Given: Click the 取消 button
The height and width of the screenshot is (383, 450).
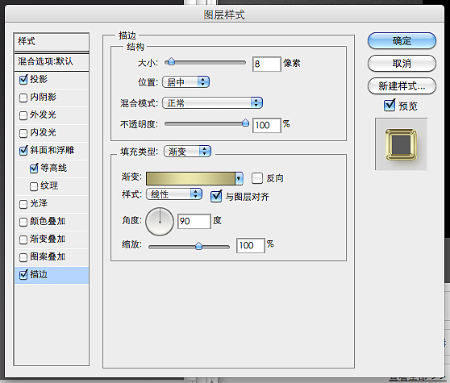Looking at the screenshot, I should coord(402,64).
